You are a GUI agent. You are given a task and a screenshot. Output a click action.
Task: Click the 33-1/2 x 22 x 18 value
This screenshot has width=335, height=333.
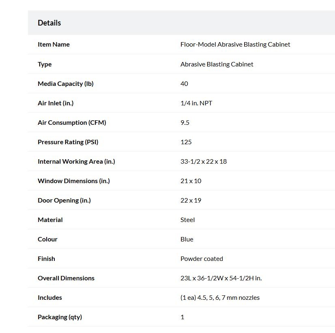point(204,161)
